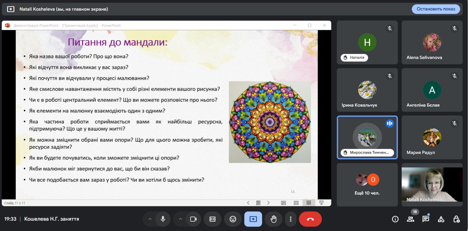The image size is (468, 231).
Task: Open the emoji reactions button
Action: (233, 219)
